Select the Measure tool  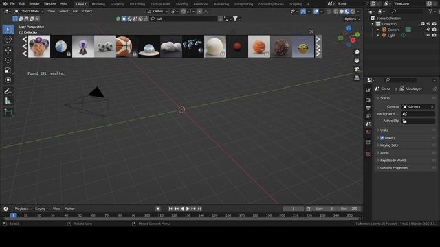8,101
